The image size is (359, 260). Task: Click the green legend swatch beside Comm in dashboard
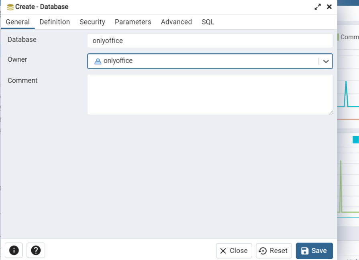[338, 37]
